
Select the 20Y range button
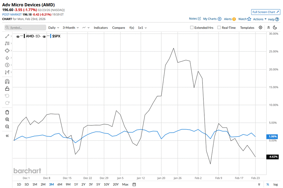pyautogui.click(x=116, y=184)
